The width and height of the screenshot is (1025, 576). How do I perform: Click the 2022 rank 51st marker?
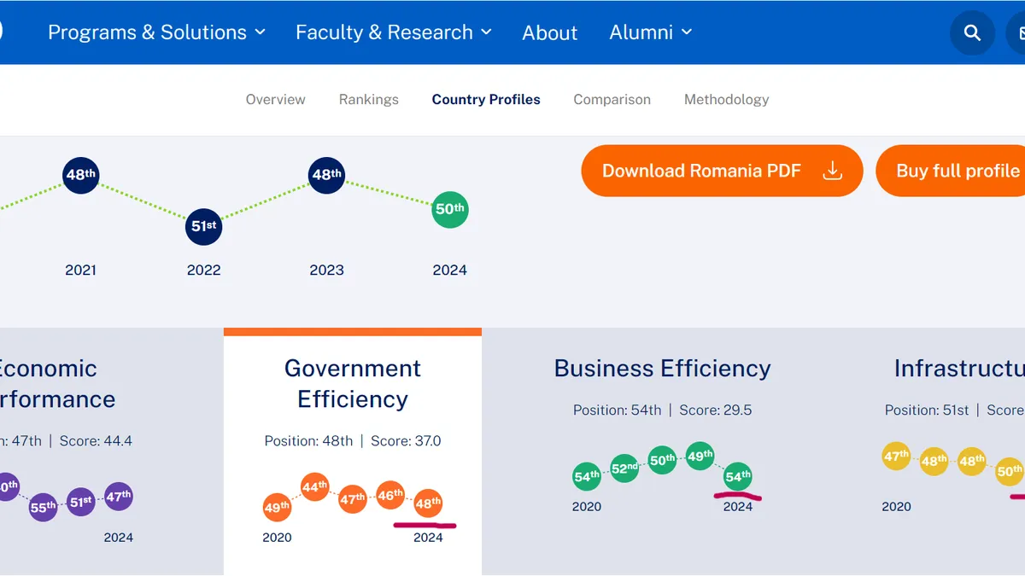tap(203, 226)
